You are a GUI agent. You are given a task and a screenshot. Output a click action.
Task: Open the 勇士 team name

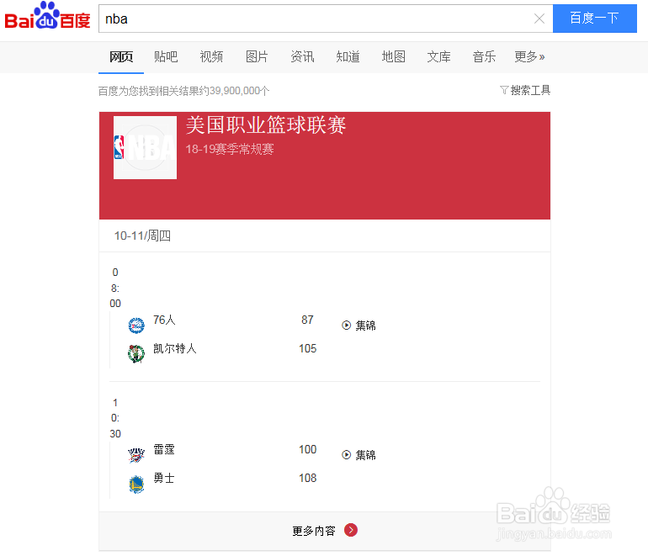164,478
